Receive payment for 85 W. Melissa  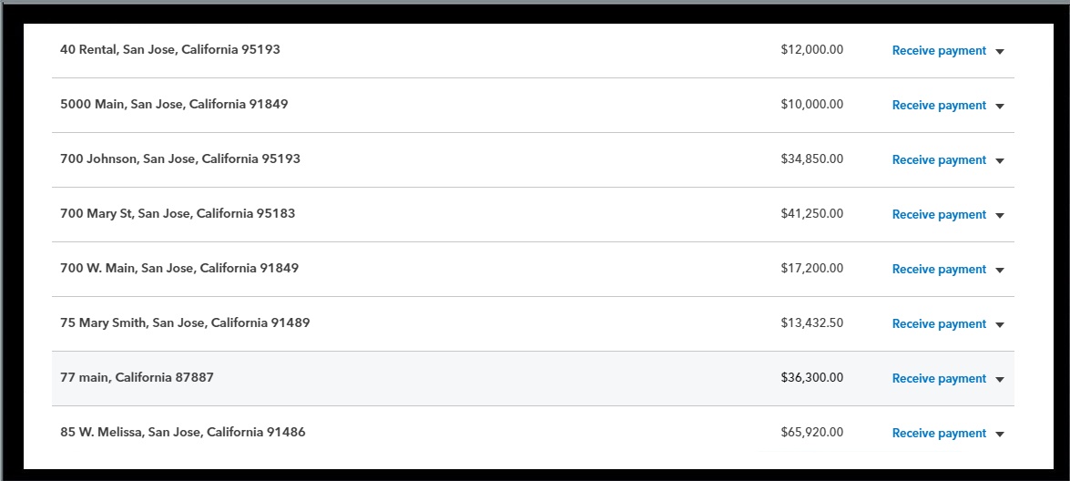coord(938,434)
